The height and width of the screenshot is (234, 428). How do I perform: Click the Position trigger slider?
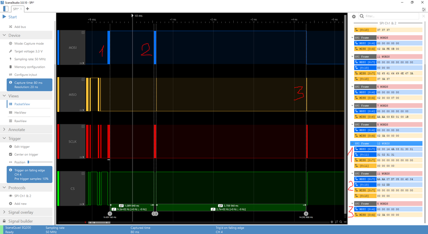pyautogui.click(x=40, y=162)
